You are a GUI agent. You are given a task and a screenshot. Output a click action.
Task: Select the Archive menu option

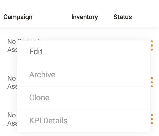[42, 75]
